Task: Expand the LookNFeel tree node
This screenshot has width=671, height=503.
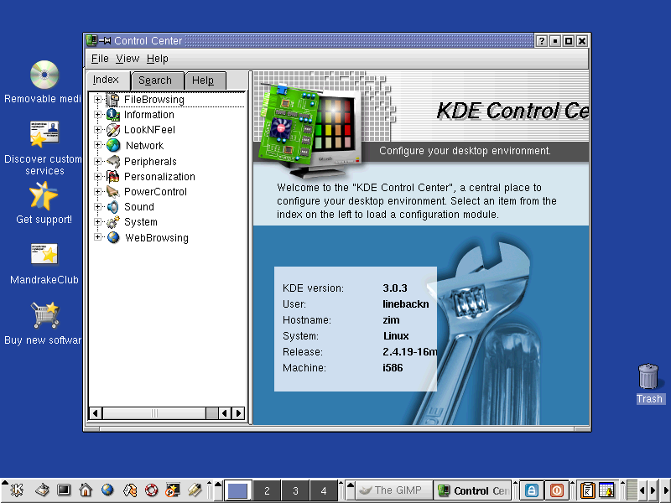Action: [x=97, y=130]
